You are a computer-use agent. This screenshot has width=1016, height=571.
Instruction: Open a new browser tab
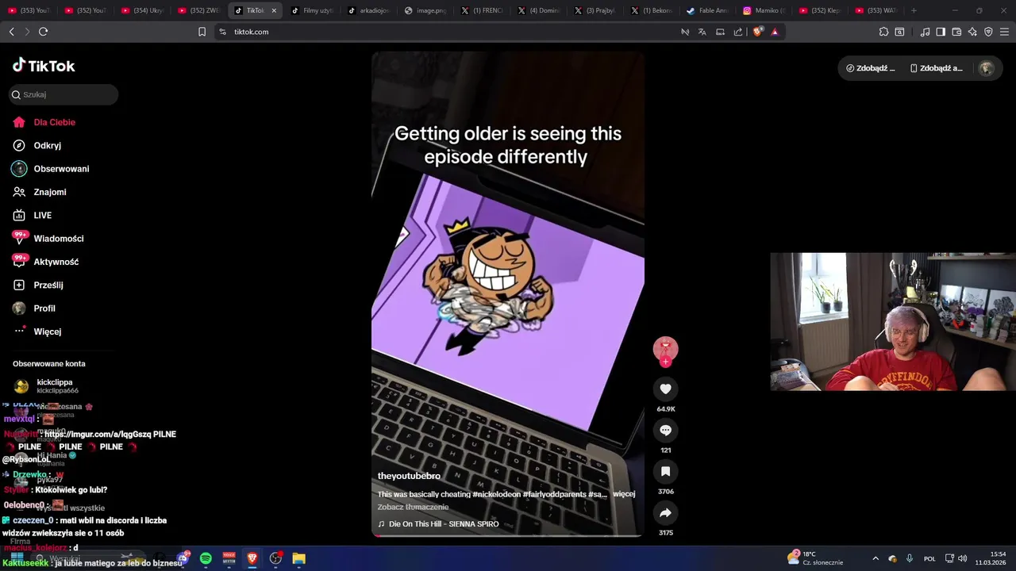[x=914, y=10]
